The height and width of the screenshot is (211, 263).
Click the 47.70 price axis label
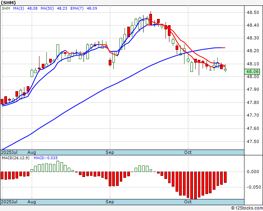tap(253, 115)
